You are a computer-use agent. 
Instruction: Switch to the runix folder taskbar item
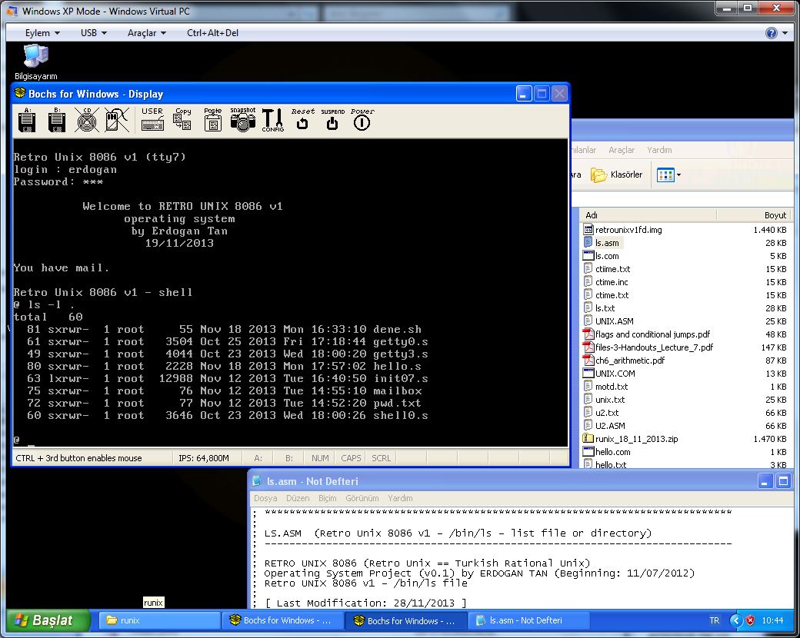[x=159, y=620]
